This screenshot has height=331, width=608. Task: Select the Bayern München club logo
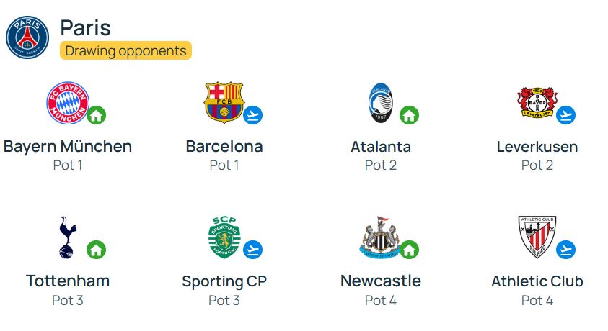(x=68, y=103)
